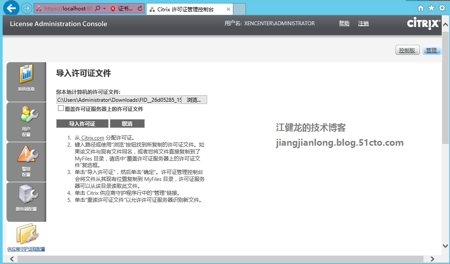Click the vertical scrollbar thumb
Image resolution: width=450 pixels, height=264 pixels.
(445, 87)
